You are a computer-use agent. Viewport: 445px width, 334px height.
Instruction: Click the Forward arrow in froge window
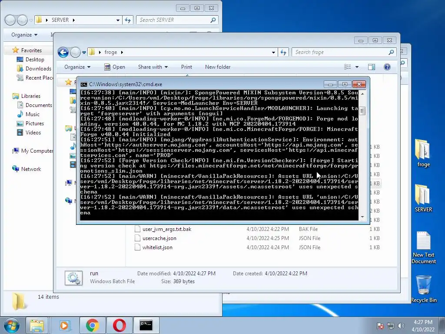pos(75,52)
